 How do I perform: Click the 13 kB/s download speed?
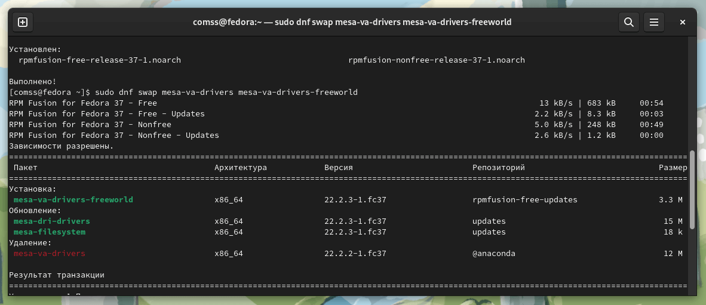(x=556, y=103)
